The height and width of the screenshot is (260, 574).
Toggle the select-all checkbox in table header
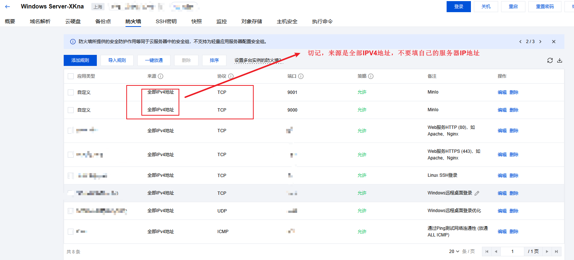71,76
